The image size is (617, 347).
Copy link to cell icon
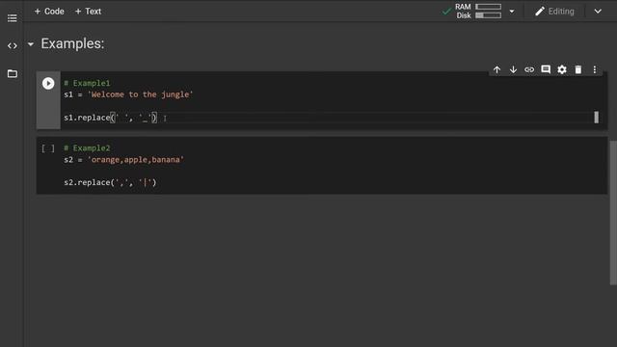coord(529,69)
